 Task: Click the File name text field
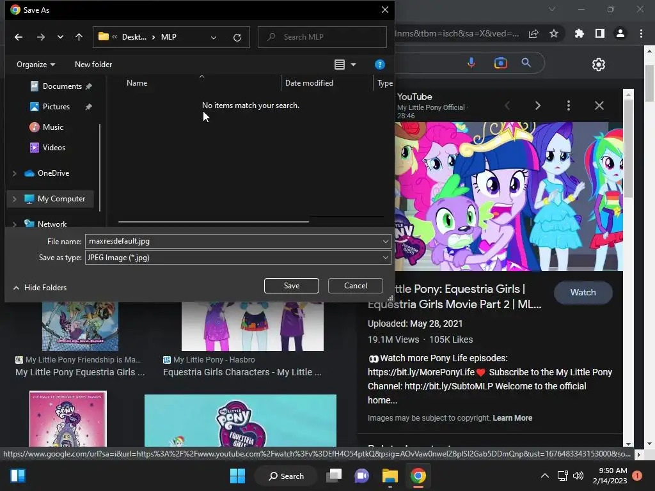pyautogui.click(x=233, y=241)
